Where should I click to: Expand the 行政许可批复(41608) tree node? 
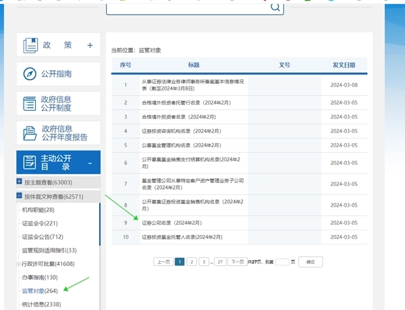click(19, 264)
